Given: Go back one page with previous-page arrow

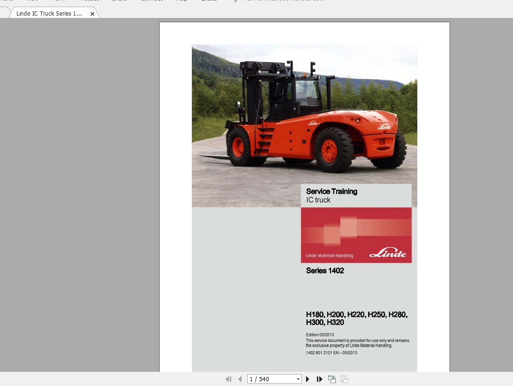Looking at the screenshot, I should tap(240, 379).
